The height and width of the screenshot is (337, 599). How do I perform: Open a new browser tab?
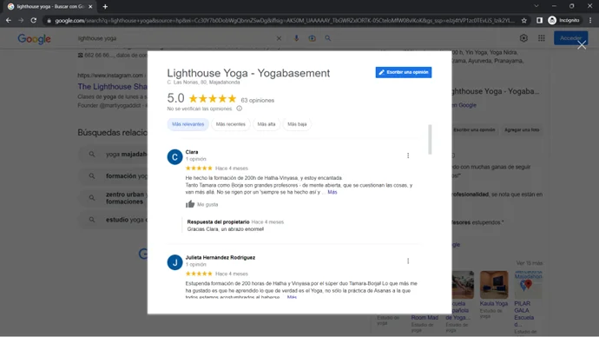tap(105, 6)
